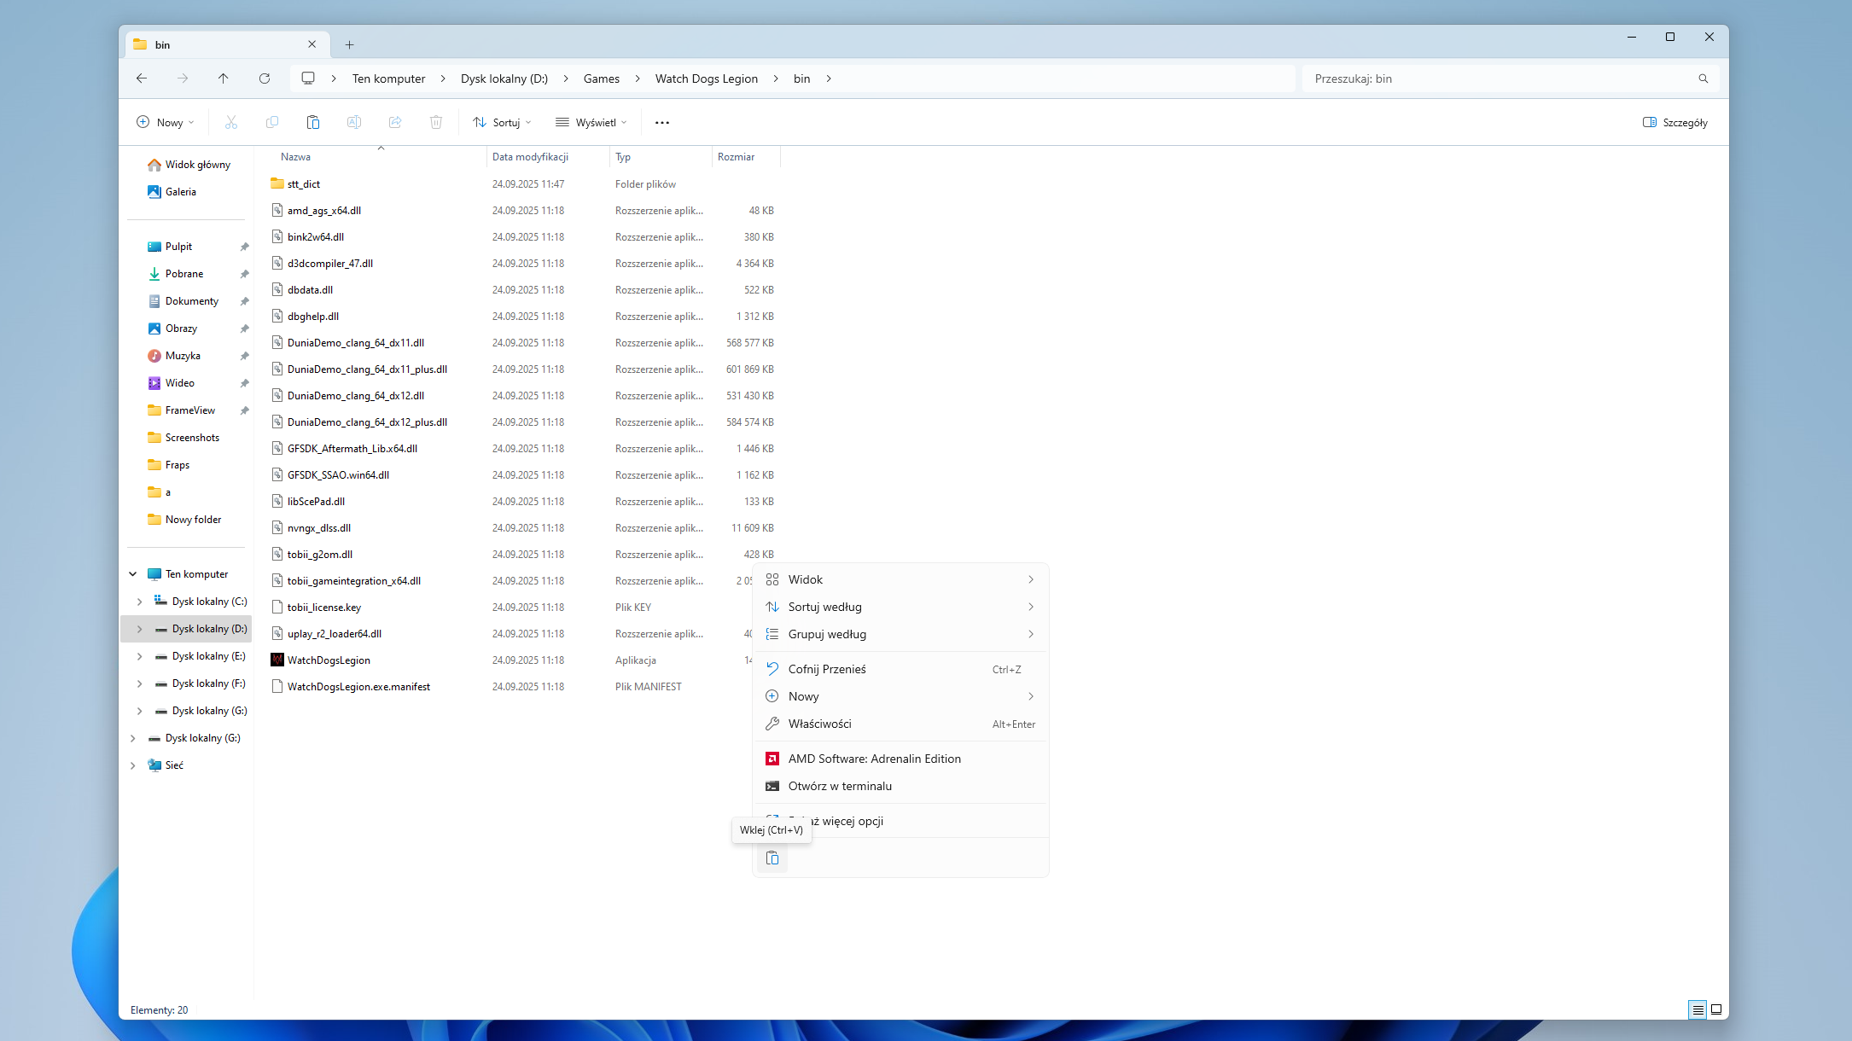Open the Fraps folder in the sidebar
The height and width of the screenshot is (1041, 1852).
click(169, 465)
